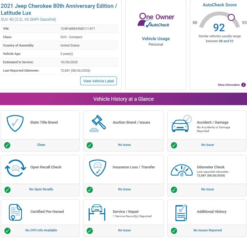Click the Auction Brand gavel icon
Viewport: 247px width, 238px height.
pos(98,124)
